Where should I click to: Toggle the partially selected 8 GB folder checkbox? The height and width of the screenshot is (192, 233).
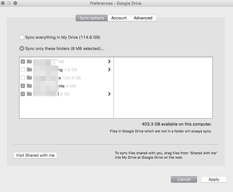pyautogui.click(x=23, y=94)
